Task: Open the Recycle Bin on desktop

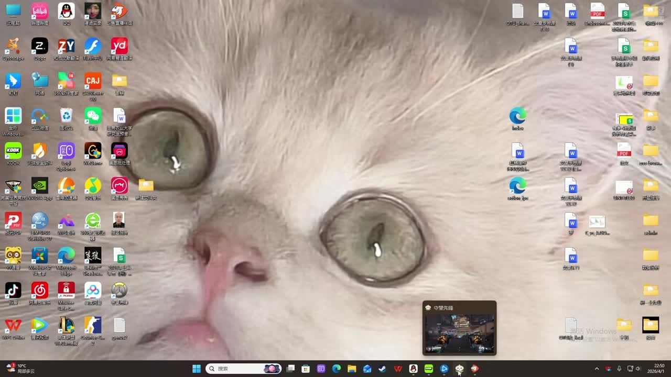Action: [x=66, y=116]
